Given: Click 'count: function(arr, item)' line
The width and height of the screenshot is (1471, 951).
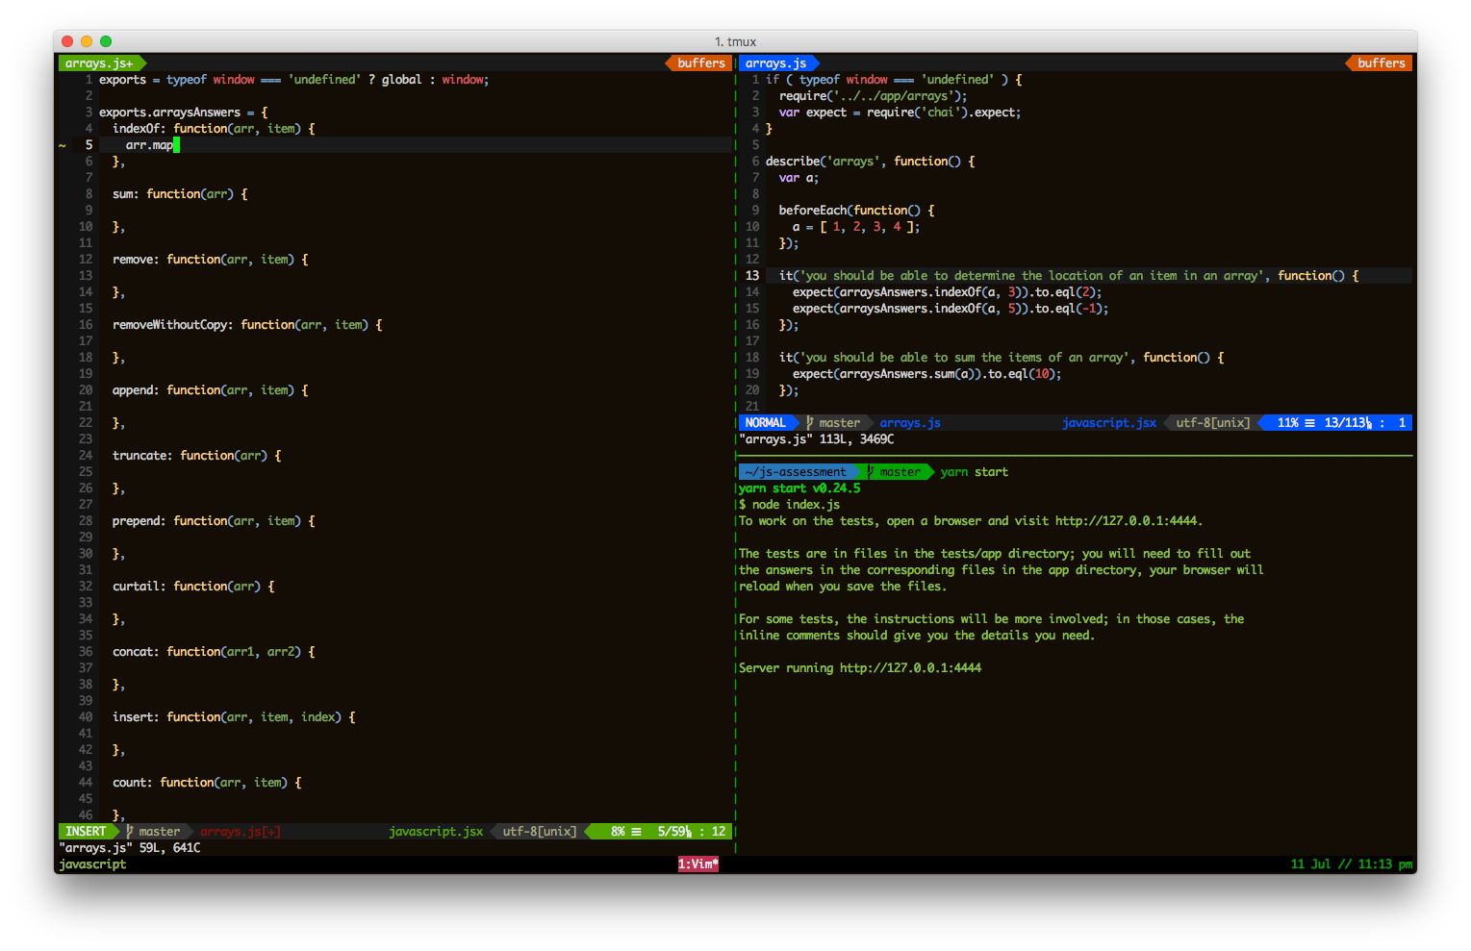Looking at the screenshot, I should pyautogui.click(x=207, y=783).
